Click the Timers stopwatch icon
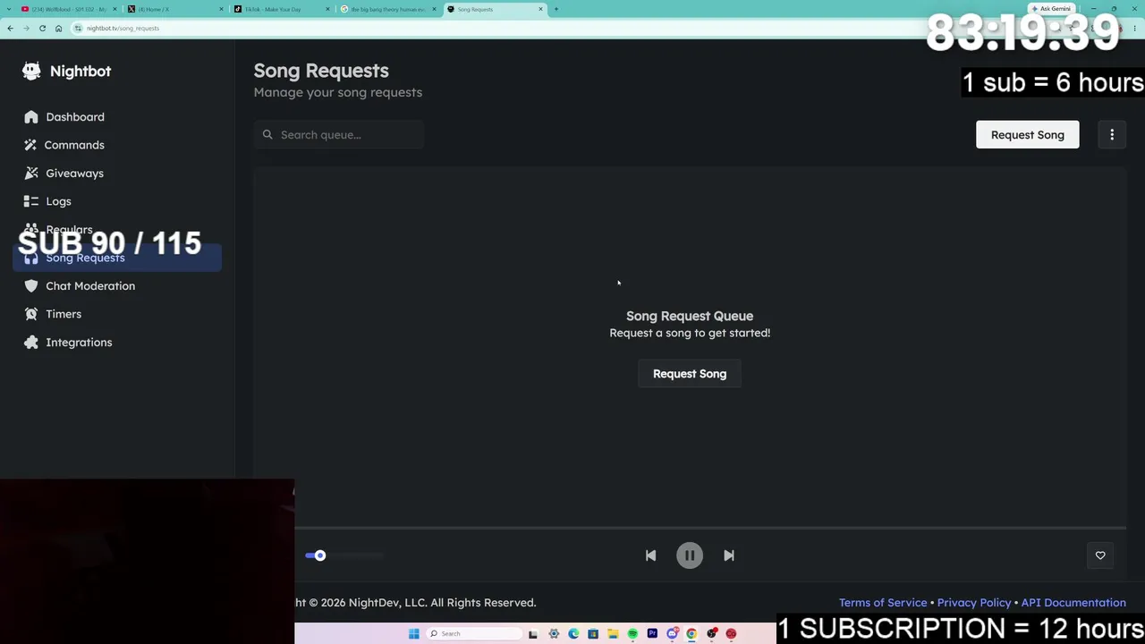The image size is (1145, 644). (31, 314)
